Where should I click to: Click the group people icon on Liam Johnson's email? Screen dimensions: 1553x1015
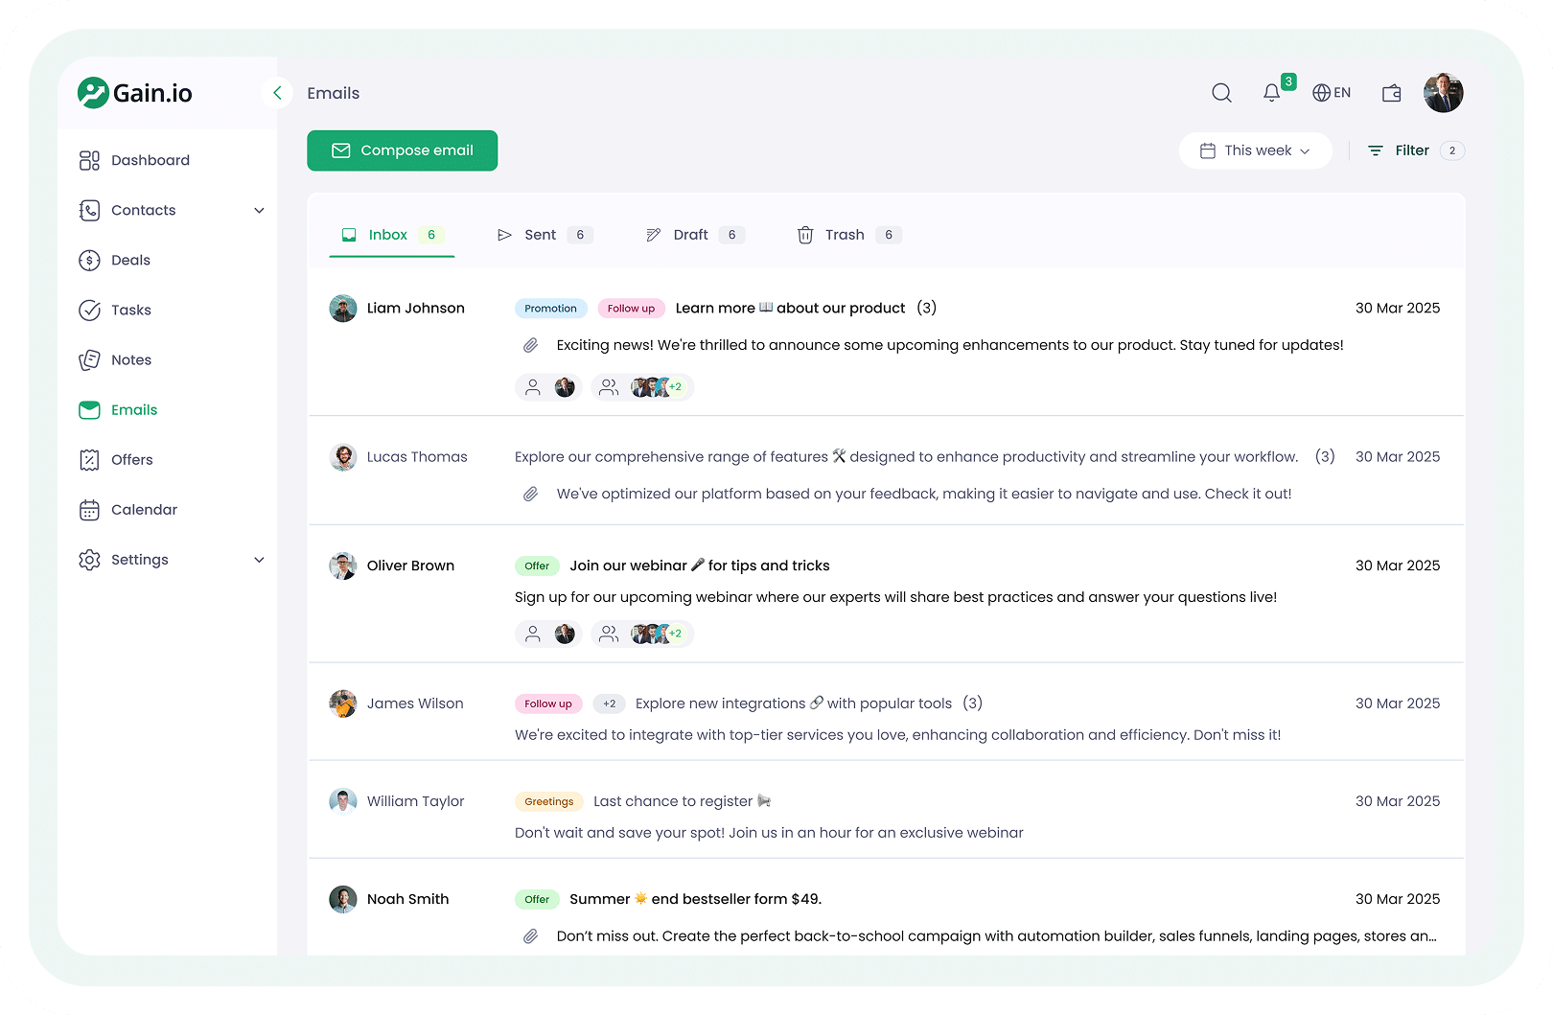pos(608,387)
